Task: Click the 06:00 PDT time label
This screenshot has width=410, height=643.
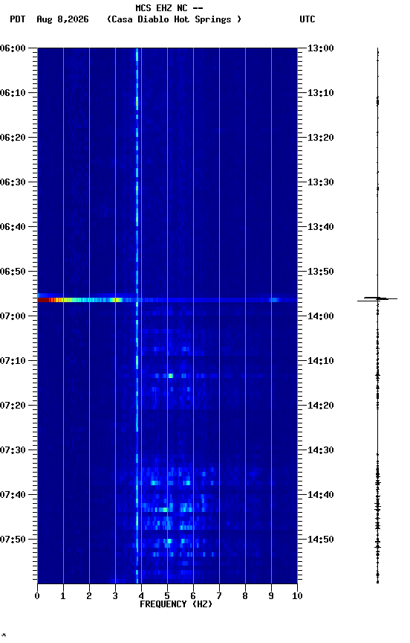Action: [x=13, y=48]
